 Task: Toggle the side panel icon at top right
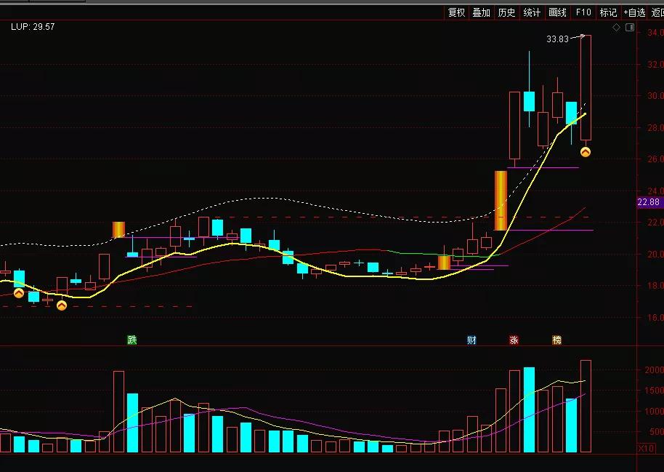click(x=631, y=28)
